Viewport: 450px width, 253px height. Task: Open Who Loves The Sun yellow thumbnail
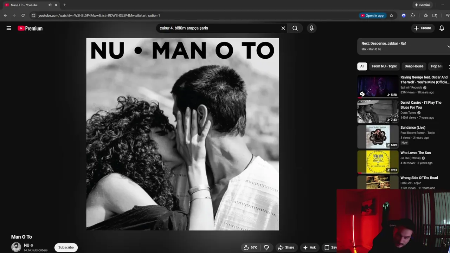click(x=378, y=162)
